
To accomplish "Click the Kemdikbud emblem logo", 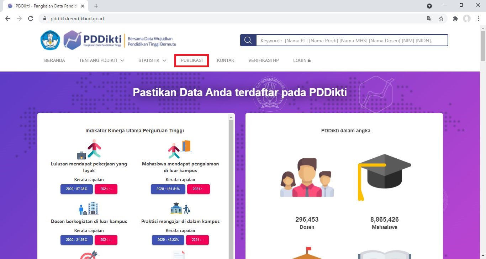I will click(x=50, y=40).
